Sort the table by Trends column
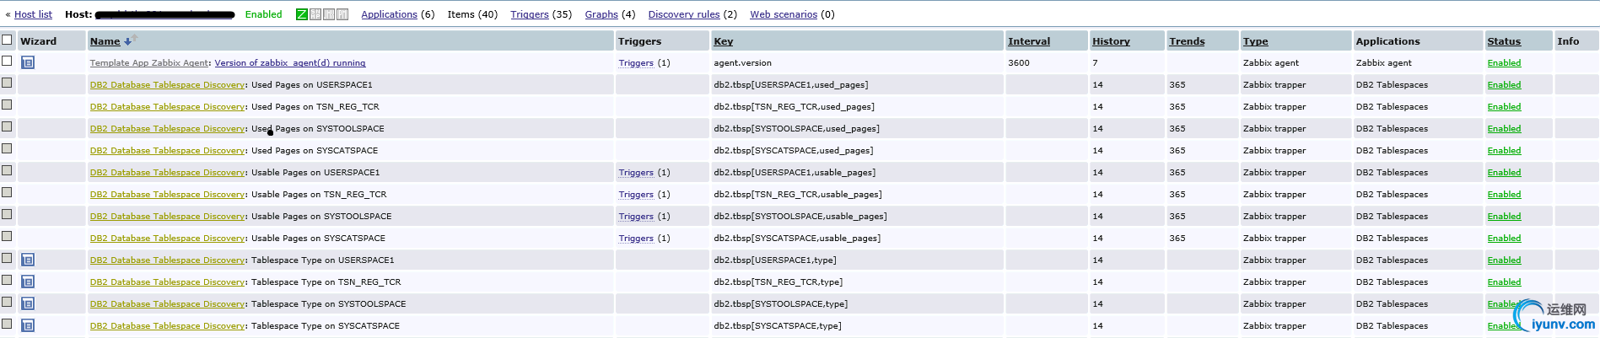Viewport: 1600px width, 338px height. (1187, 41)
